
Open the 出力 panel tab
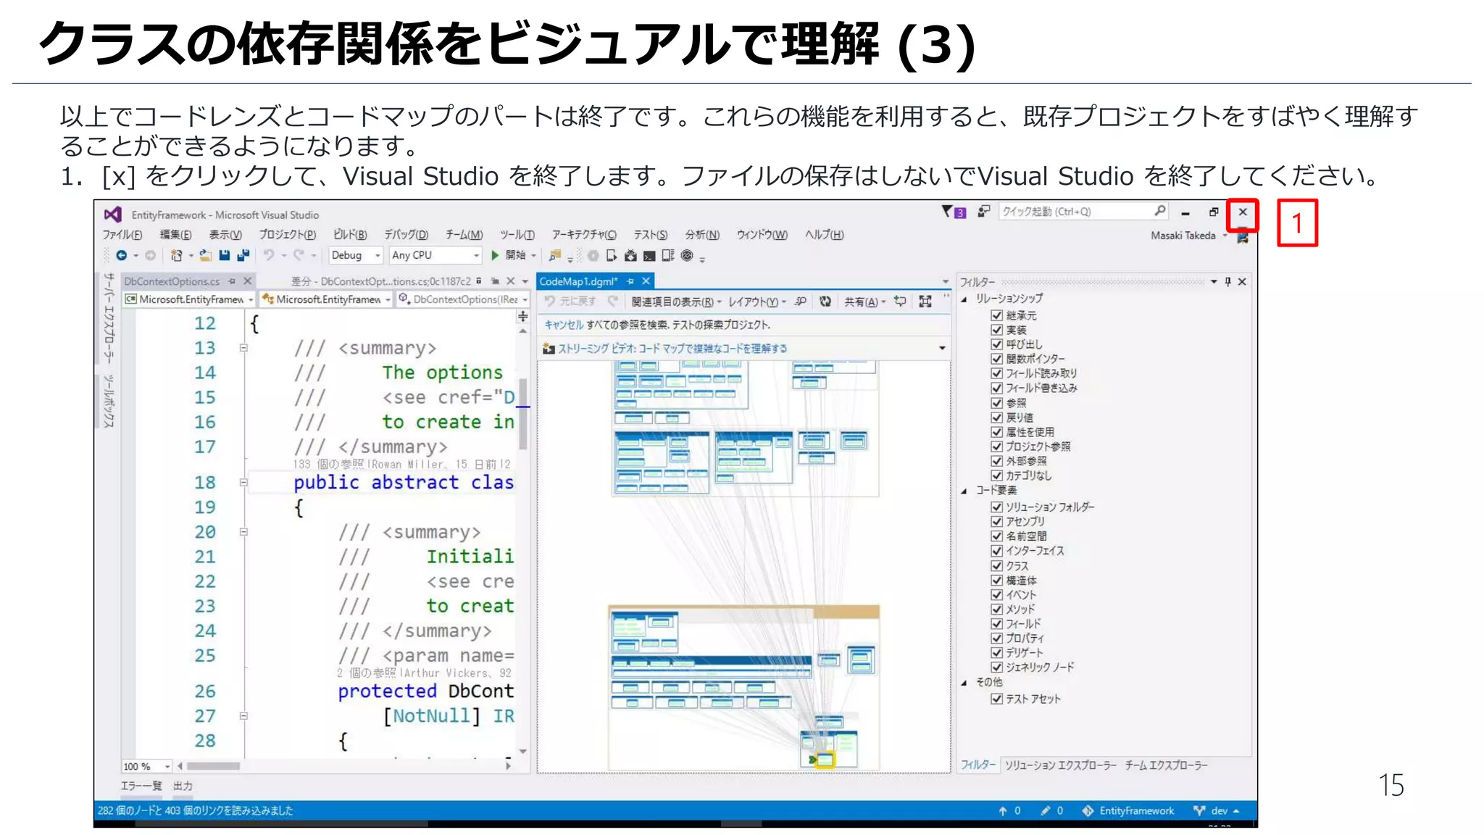click(x=183, y=786)
